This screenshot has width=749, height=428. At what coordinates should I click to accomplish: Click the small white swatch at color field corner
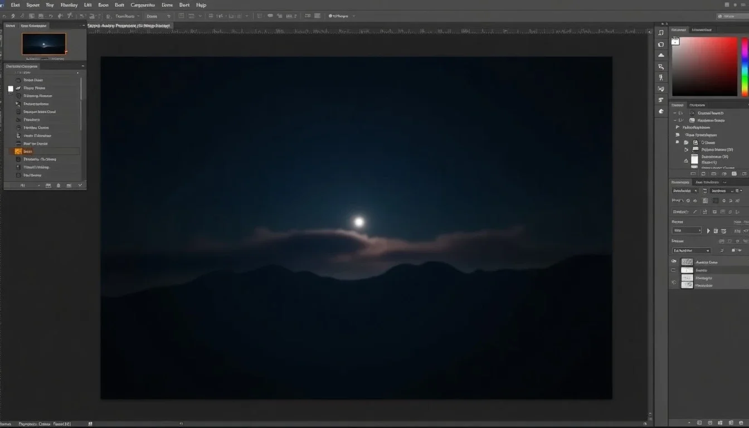point(675,41)
